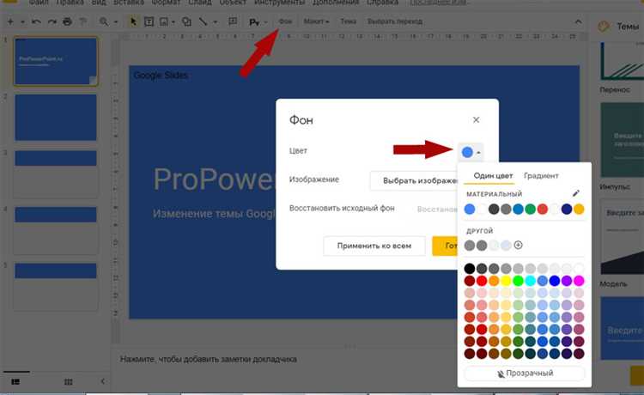The width and height of the screenshot is (644, 395).
Task: Click Применить ко всем button
Action: (x=374, y=246)
